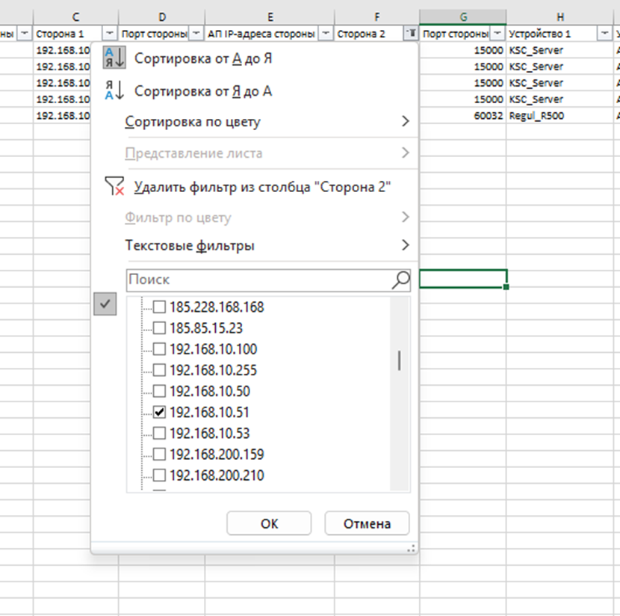Click the magnifier icon in search box
Screen dimensions: 620x616
click(401, 280)
